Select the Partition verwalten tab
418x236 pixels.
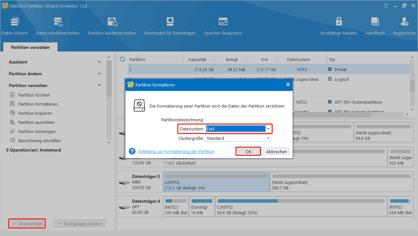coord(30,47)
